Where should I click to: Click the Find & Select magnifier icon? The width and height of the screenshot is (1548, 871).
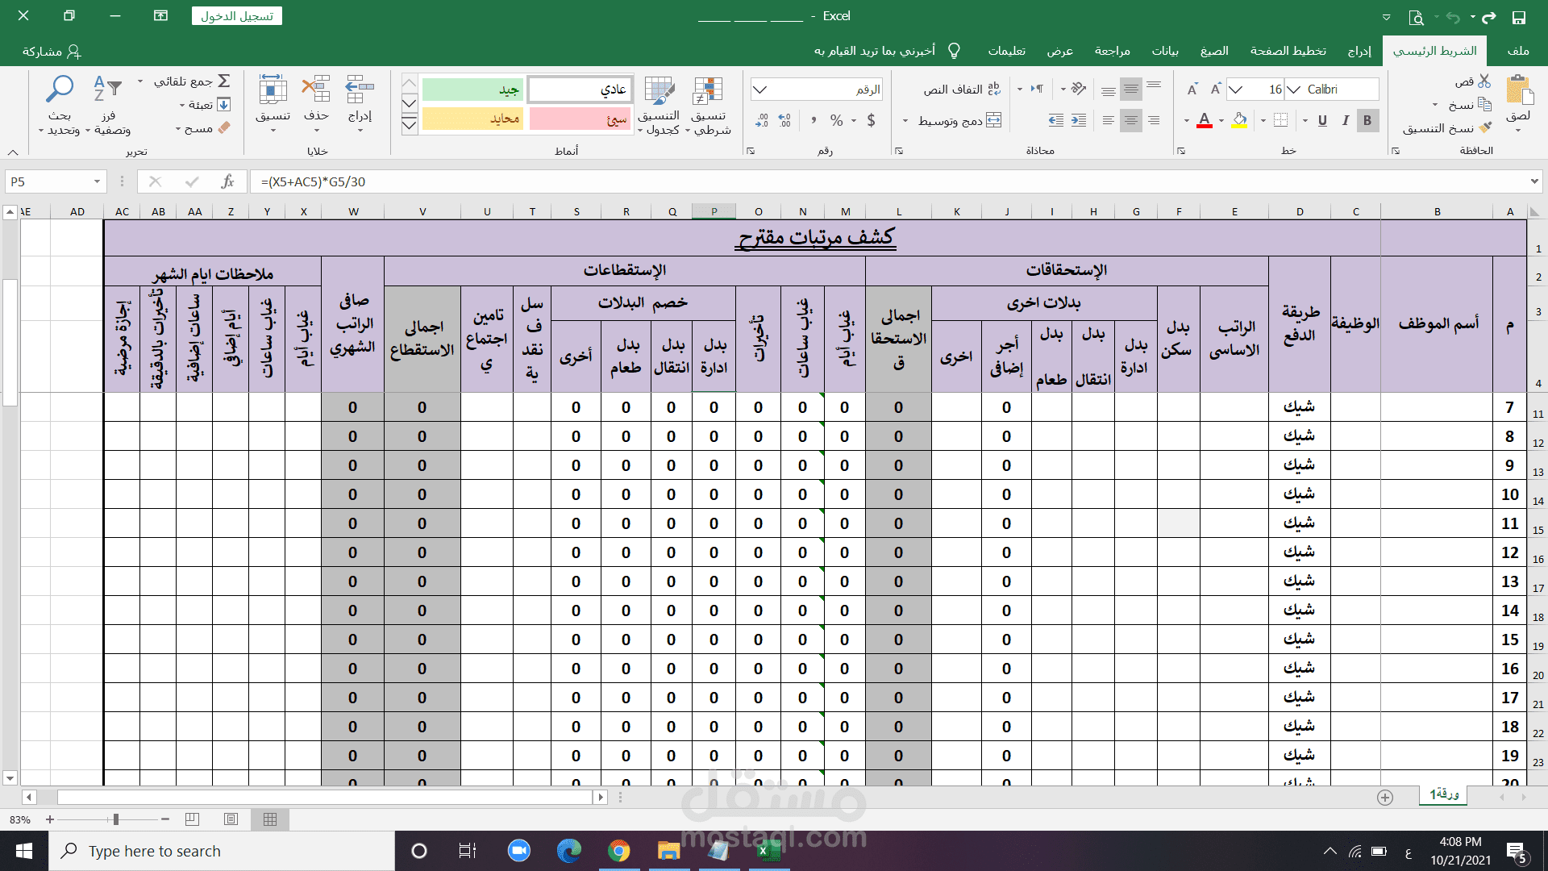tap(60, 90)
